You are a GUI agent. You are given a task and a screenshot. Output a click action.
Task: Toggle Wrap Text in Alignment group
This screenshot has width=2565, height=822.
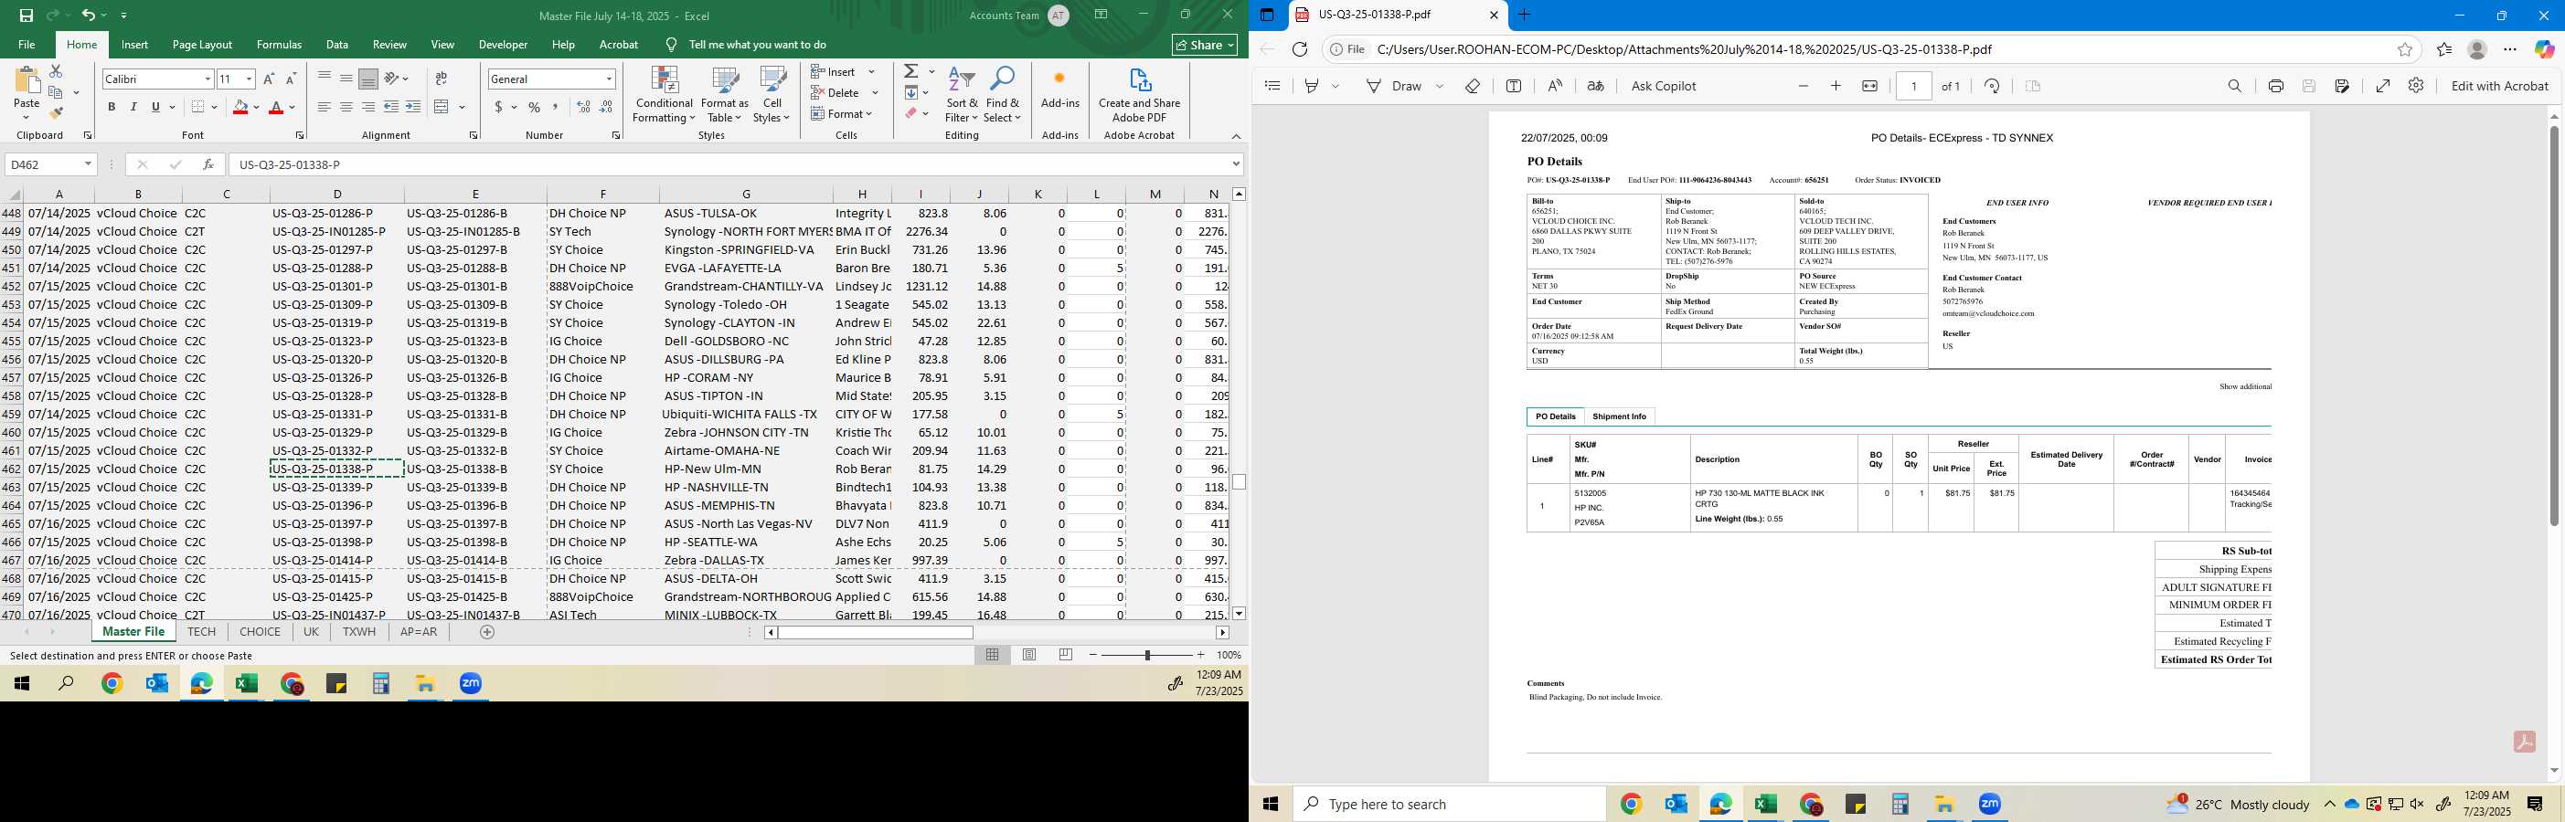tap(442, 79)
